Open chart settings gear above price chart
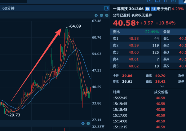This screenshot has width=186, height=131. [96, 15]
